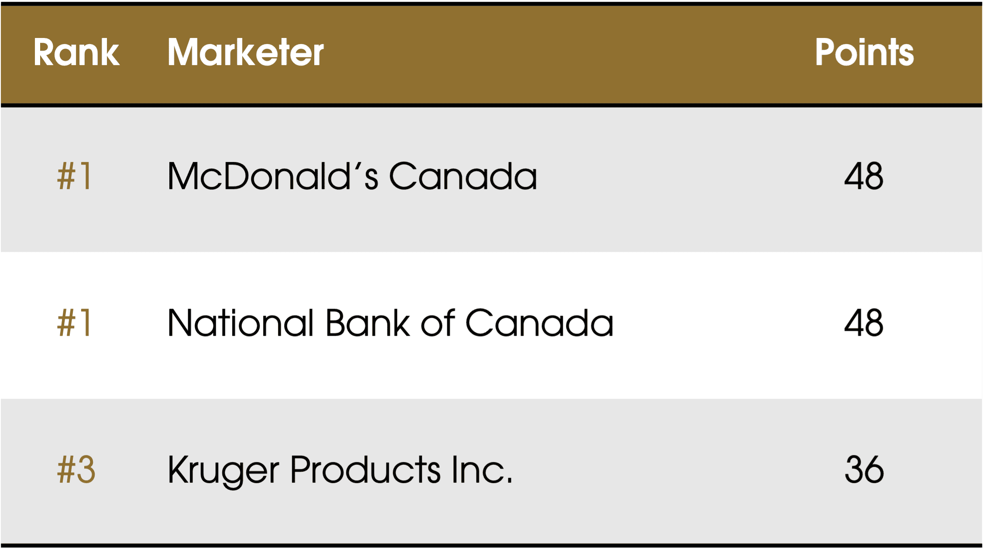Viewport: 988px width, 550px height.
Task: Click the 36 points value for Kruger
Action: pyautogui.click(x=864, y=470)
